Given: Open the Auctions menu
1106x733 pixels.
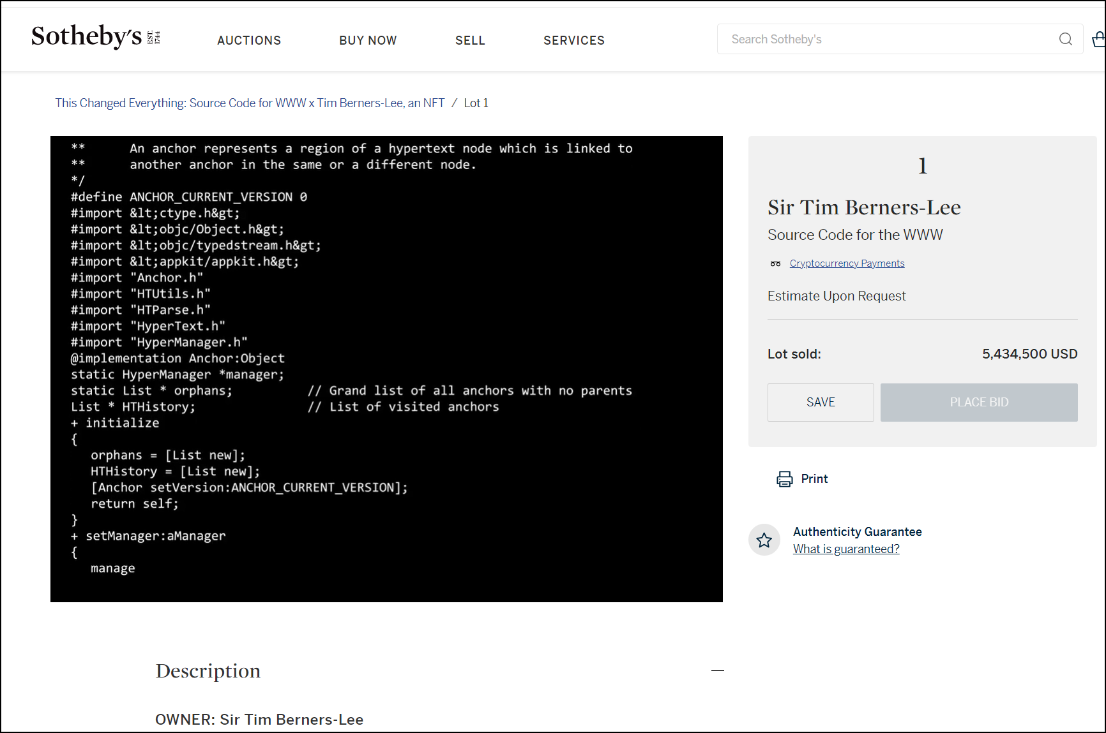Looking at the screenshot, I should pos(249,40).
